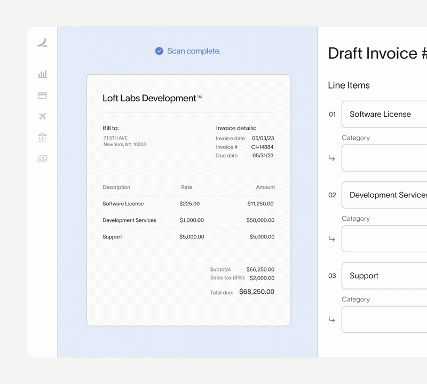Open the airplane travel icon
This screenshot has height=384, width=427.
pyautogui.click(x=43, y=116)
